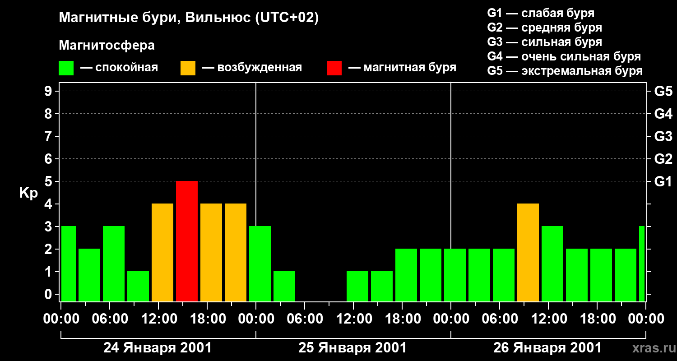The width and height of the screenshot is (677, 361).
Task: Click the '18:00' tick label for 24 January
Action: (x=207, y=319)
